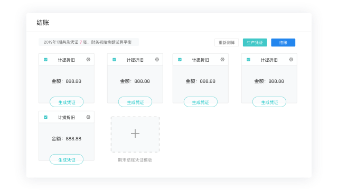This screenshot has width=338, height=190.
Task: Uncheck the third top-row 计提折旧 card checkbox
Action: click(x=180, y=60)
